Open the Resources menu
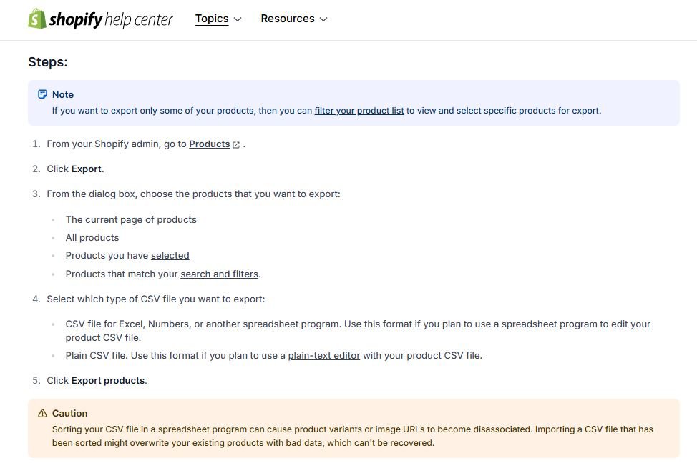697x463 pixels. pos(294,19)
